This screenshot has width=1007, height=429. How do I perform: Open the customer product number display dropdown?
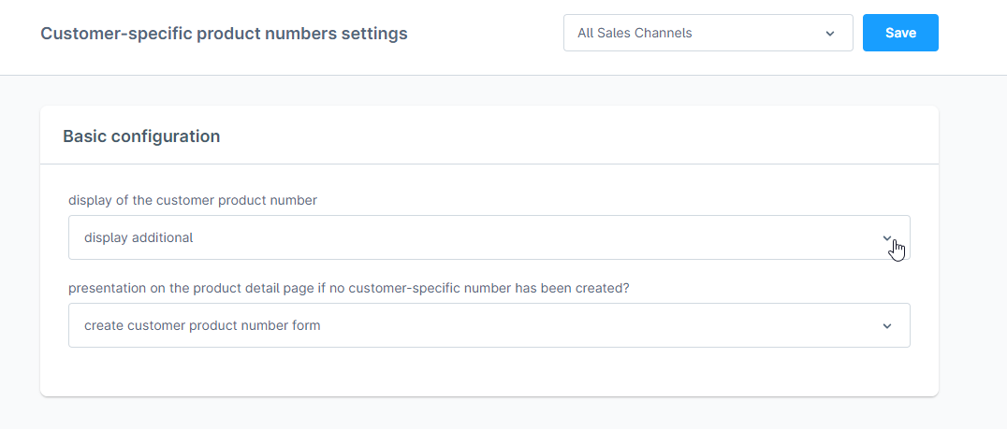pyautogui.click(x=489, y=237)
